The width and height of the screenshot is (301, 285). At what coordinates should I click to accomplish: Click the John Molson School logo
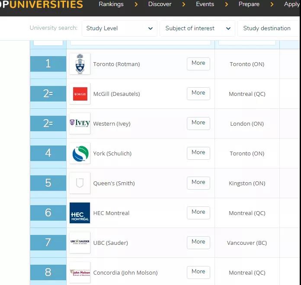point(80,272)
